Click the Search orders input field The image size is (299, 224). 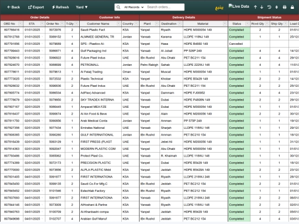tap(164, 7)
